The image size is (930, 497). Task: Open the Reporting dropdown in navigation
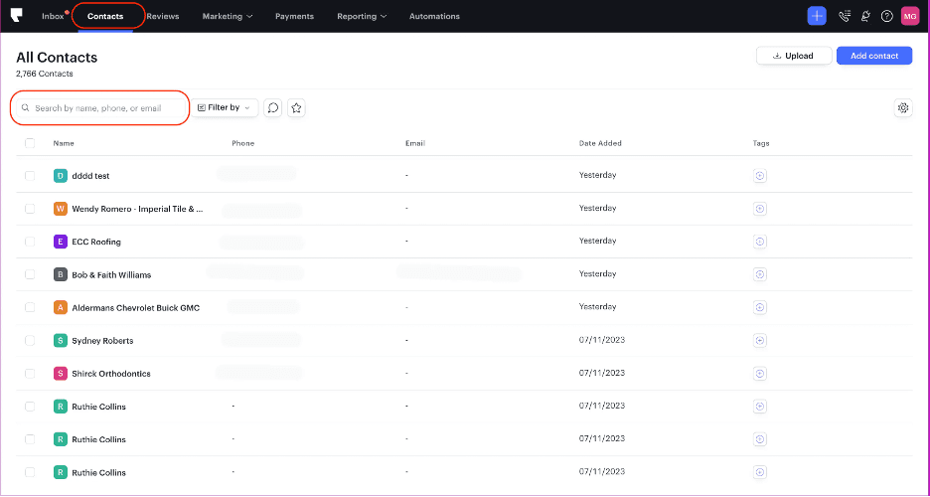pyautogui.click(x=362, y=16)
